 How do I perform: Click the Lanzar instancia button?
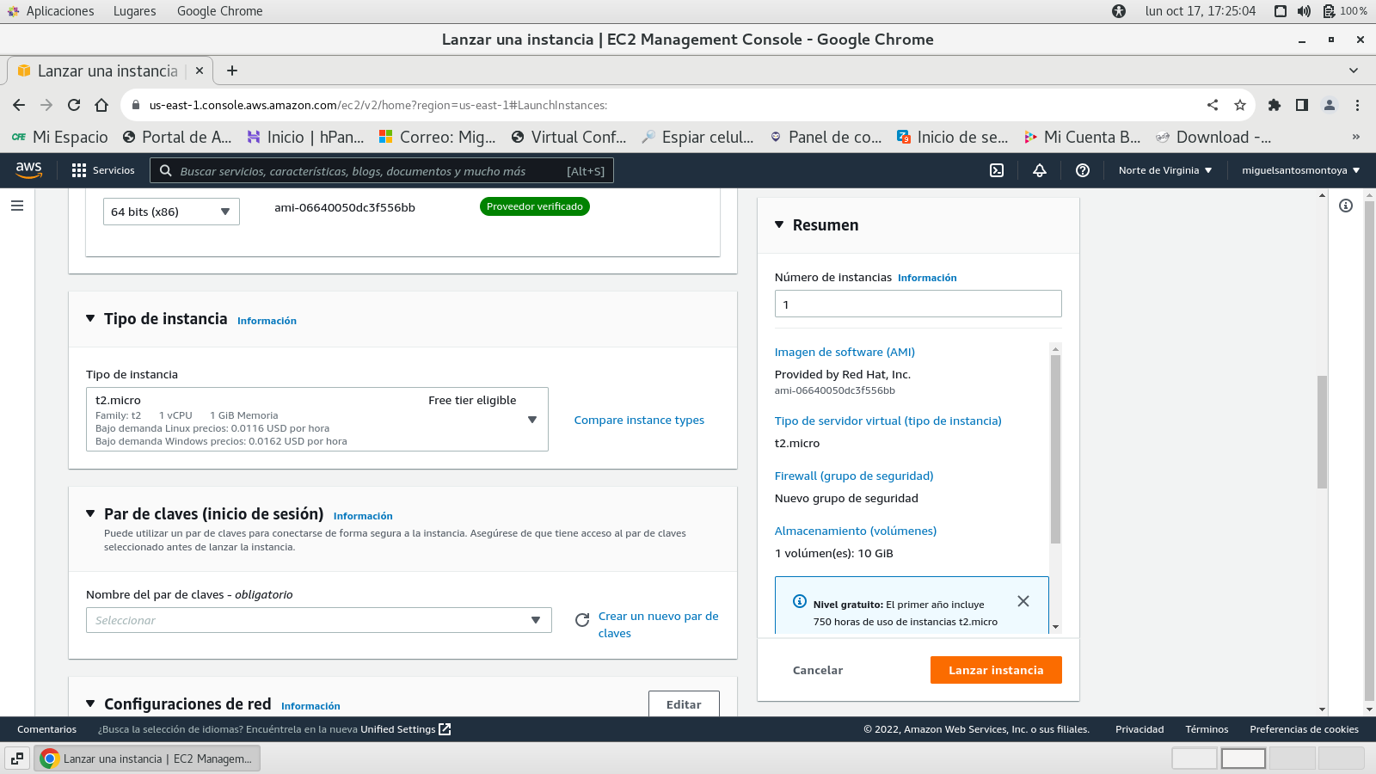pyautogui.click(x=996, y=670)
